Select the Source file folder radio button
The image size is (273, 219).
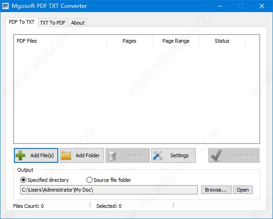click(89, 180)
